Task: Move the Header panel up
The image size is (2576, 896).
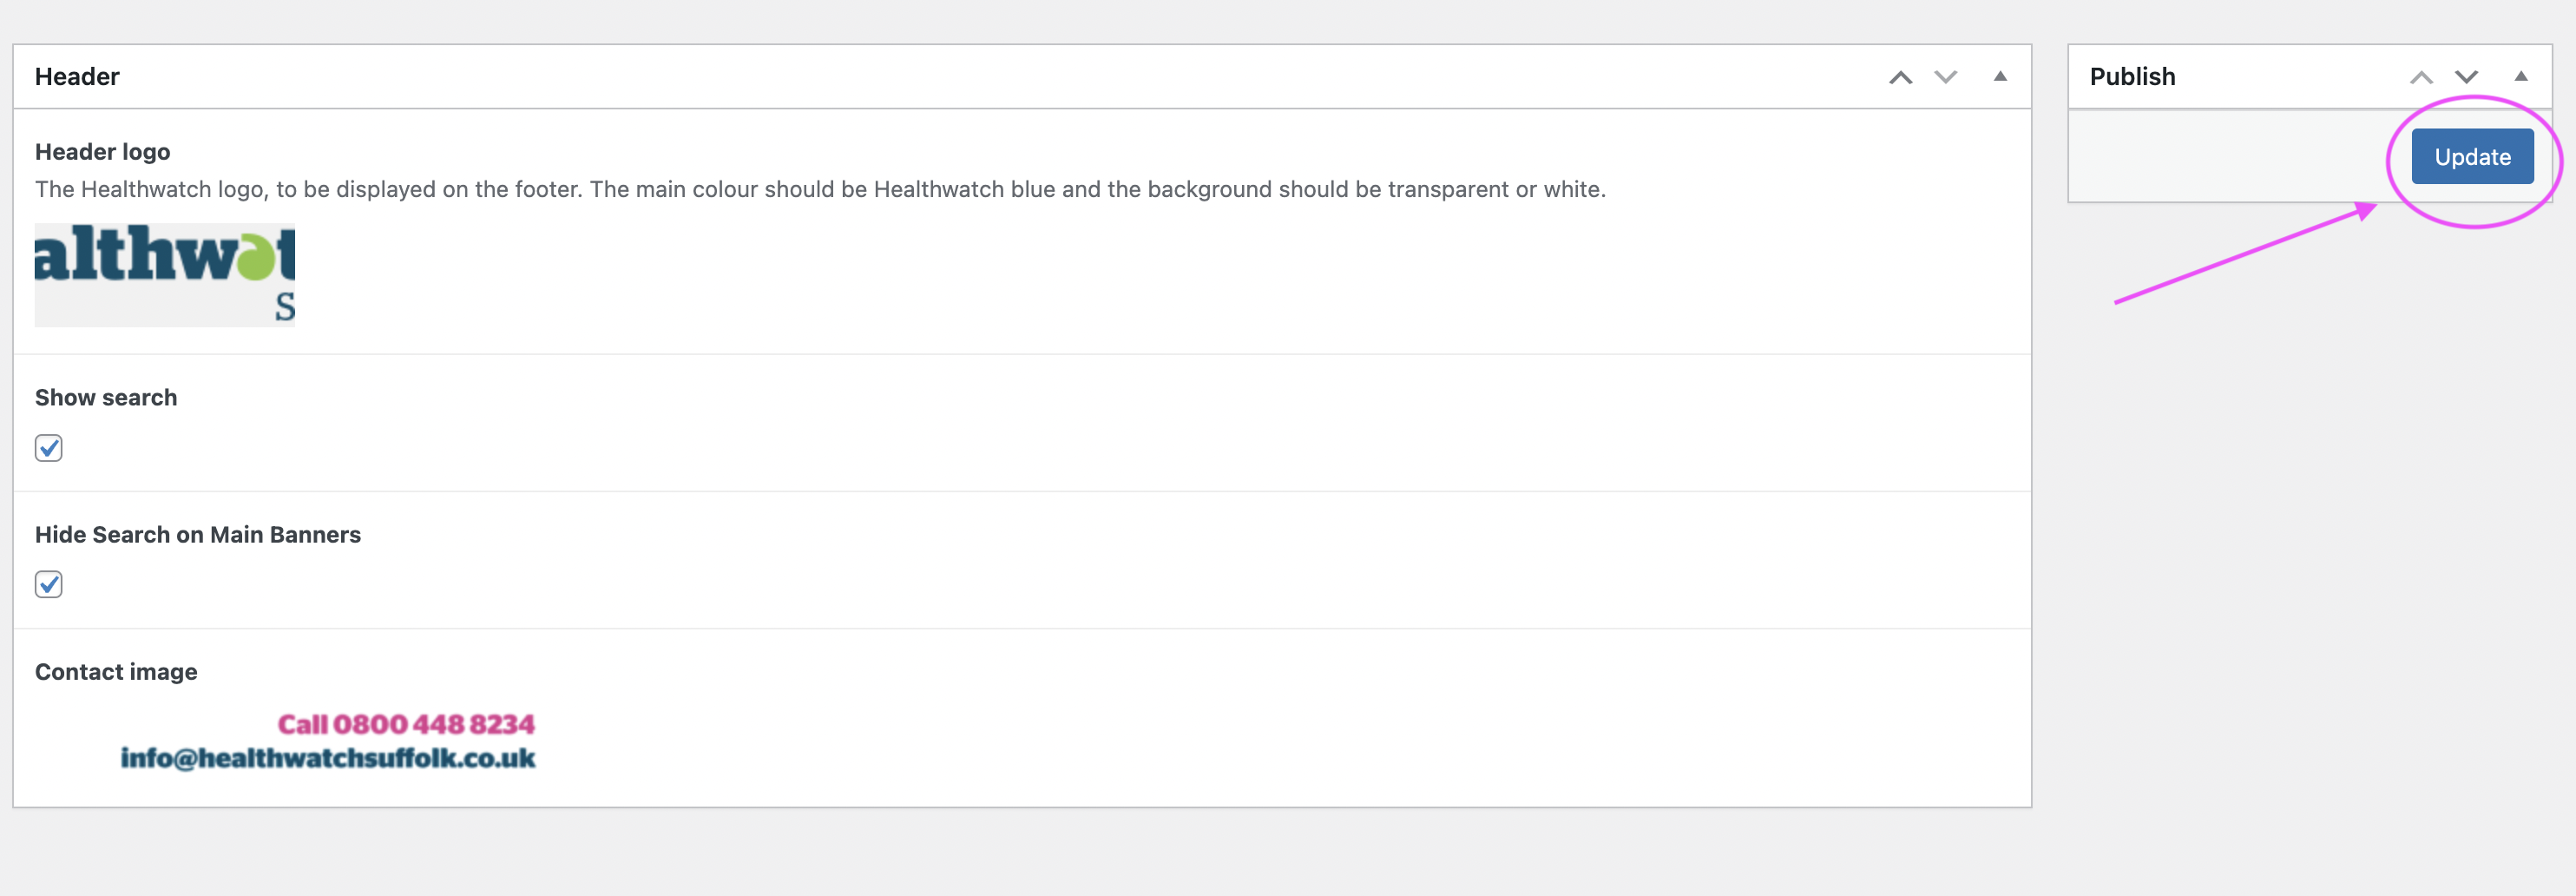Action: (x=1900, y=77)
